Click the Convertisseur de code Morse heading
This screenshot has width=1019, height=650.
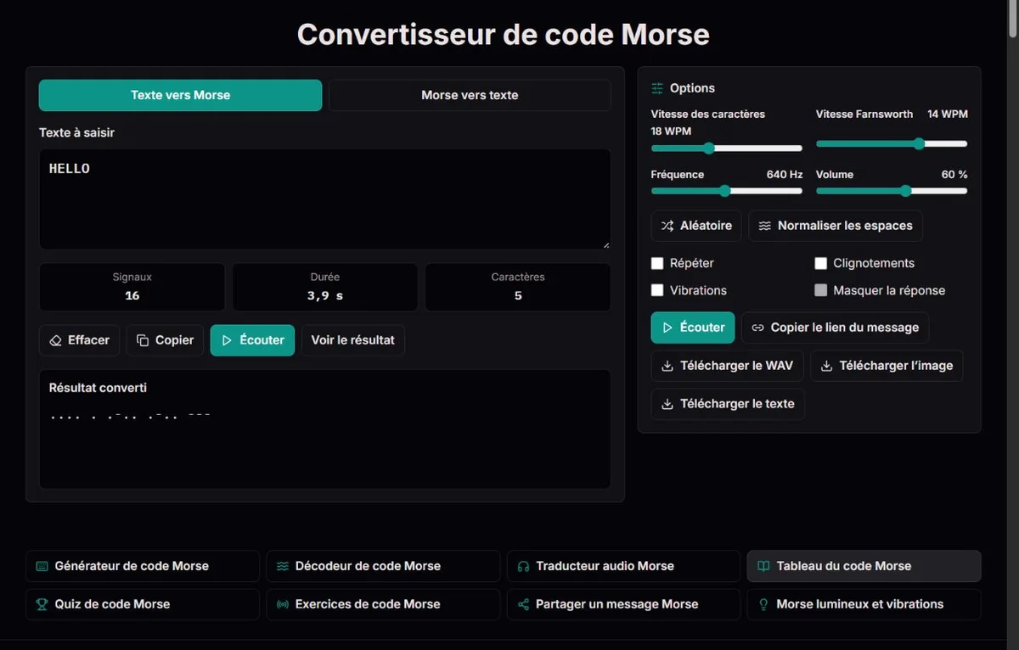coord(503,35)
